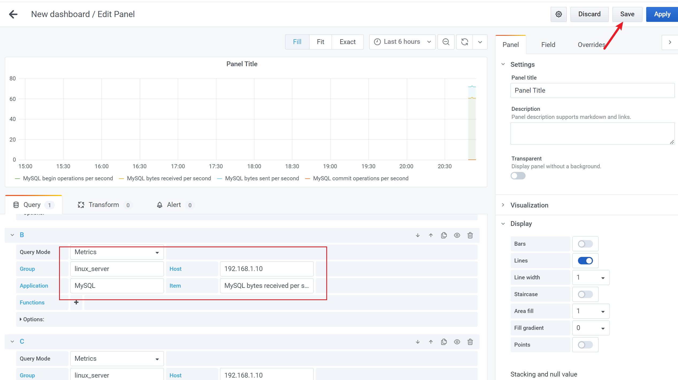Click the Transform tab icon
The height and width of the screenshot is (380, 678).
tap(81, 205)
